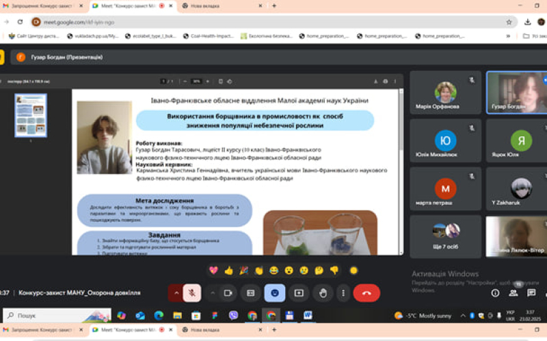The width and height of the screenshot is (547, 341).
Task: Open Екологічна безпека bookmark
Action: [x=267, y=36]
